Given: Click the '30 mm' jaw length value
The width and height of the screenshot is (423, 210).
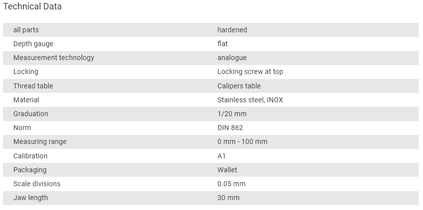Looking at the screenshot, I should pyautogui.click(x=228, y=198).
